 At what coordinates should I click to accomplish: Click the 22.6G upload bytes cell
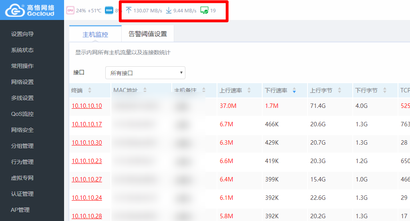[318, 198]
